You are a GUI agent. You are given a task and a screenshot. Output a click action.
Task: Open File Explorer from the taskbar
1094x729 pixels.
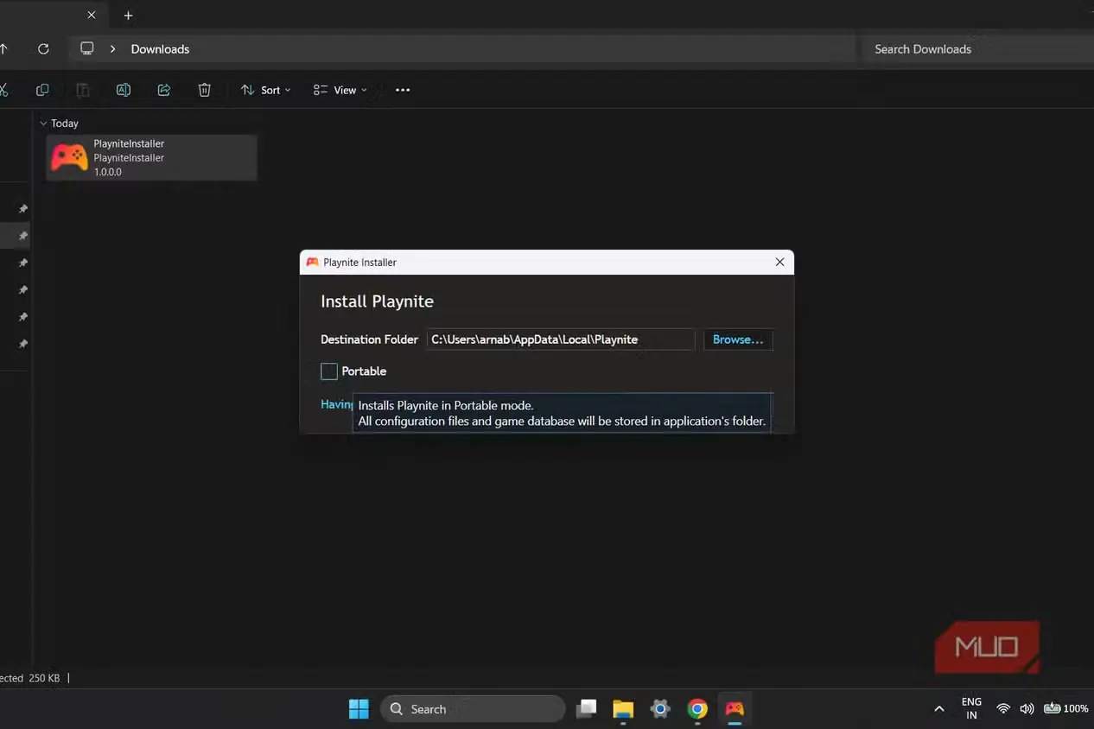(623, 709)
